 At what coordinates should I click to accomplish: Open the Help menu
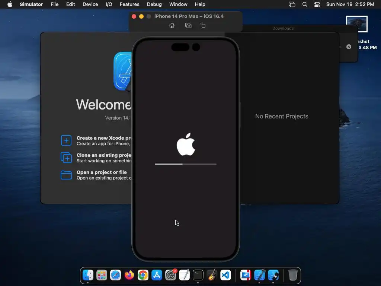point(200,4)
